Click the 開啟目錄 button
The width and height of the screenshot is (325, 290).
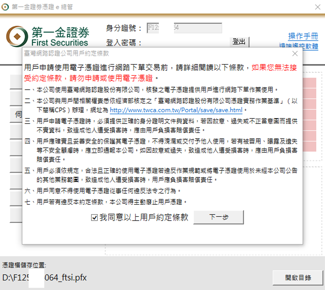click(298, 277)
